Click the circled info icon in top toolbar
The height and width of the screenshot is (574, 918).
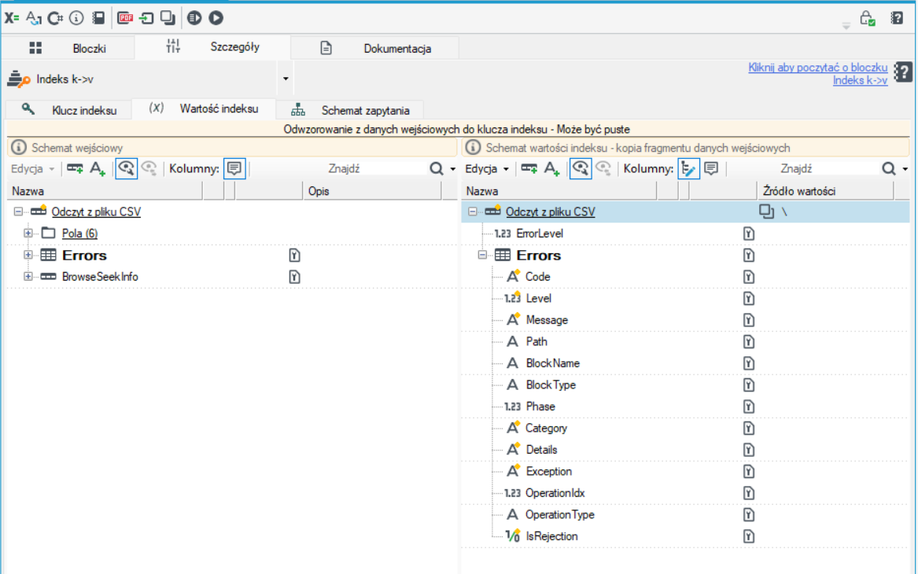tap(76, 18)
